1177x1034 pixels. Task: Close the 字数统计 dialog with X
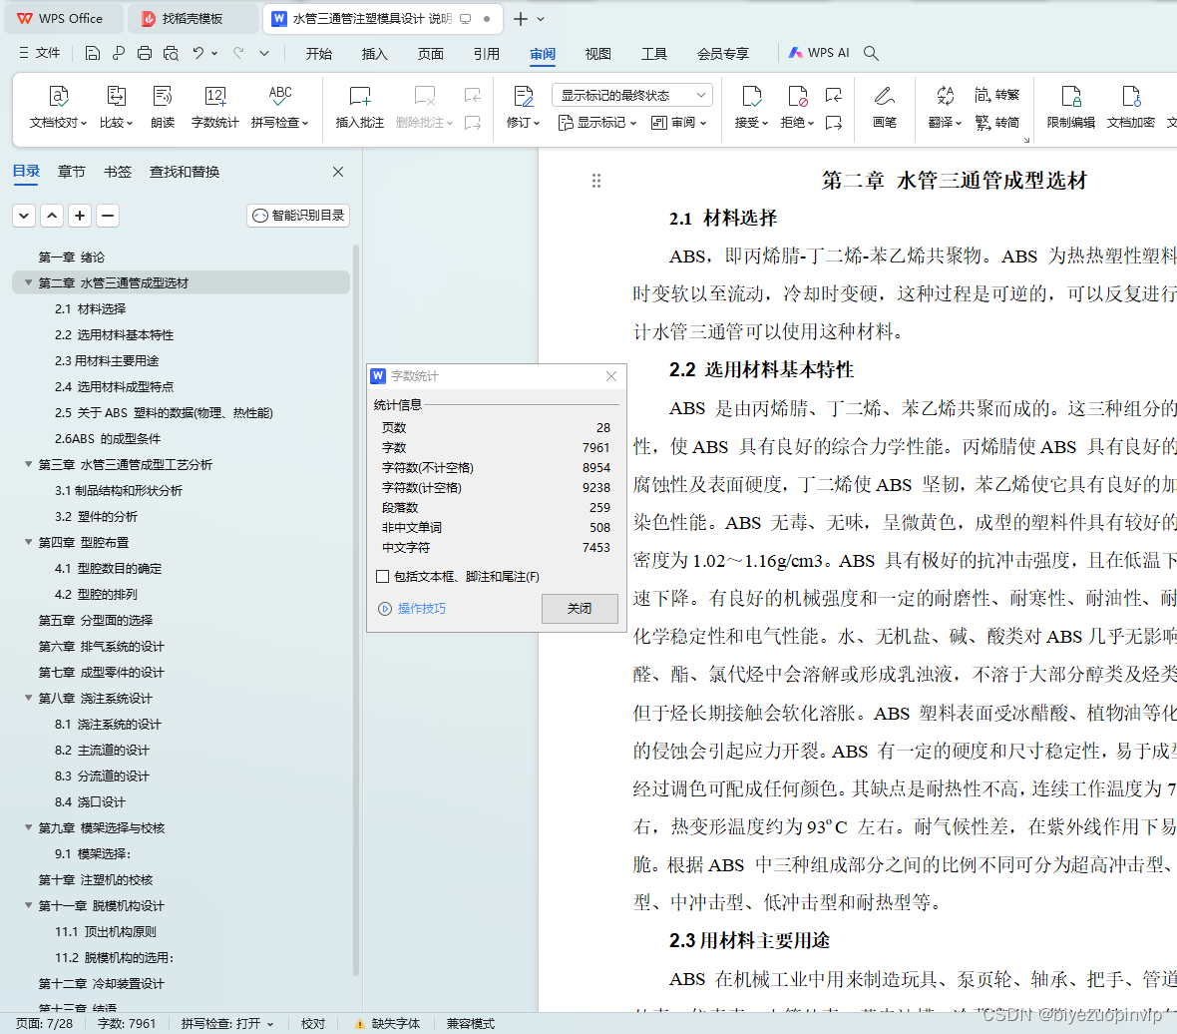pos(611,376)
